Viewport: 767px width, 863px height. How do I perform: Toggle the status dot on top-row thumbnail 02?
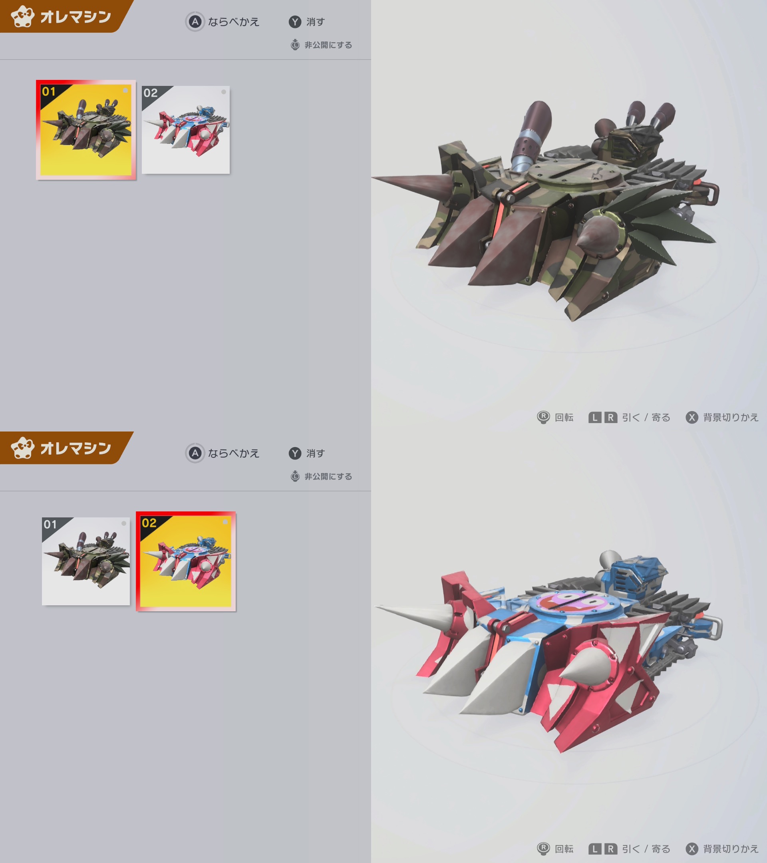click(x=224, y=91)
